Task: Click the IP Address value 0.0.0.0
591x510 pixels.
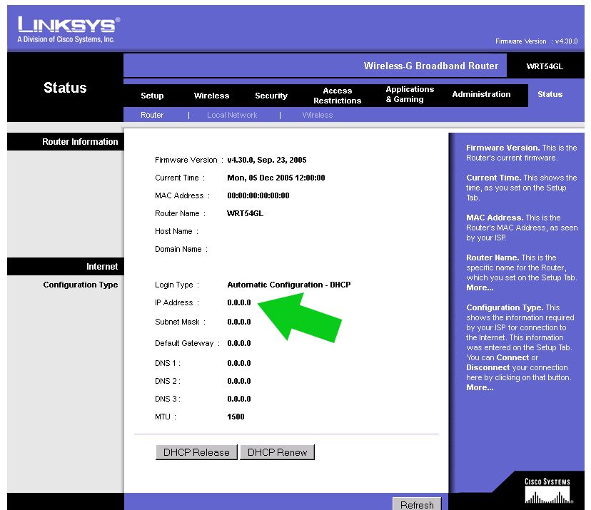Action: [239, 302]
